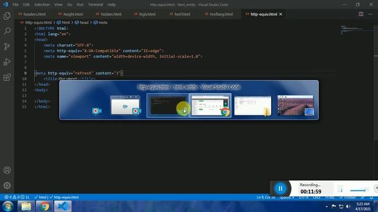The image size is (378, 212).
Task: Open the editor More Actions ellipsis
Action: [370, 14]
